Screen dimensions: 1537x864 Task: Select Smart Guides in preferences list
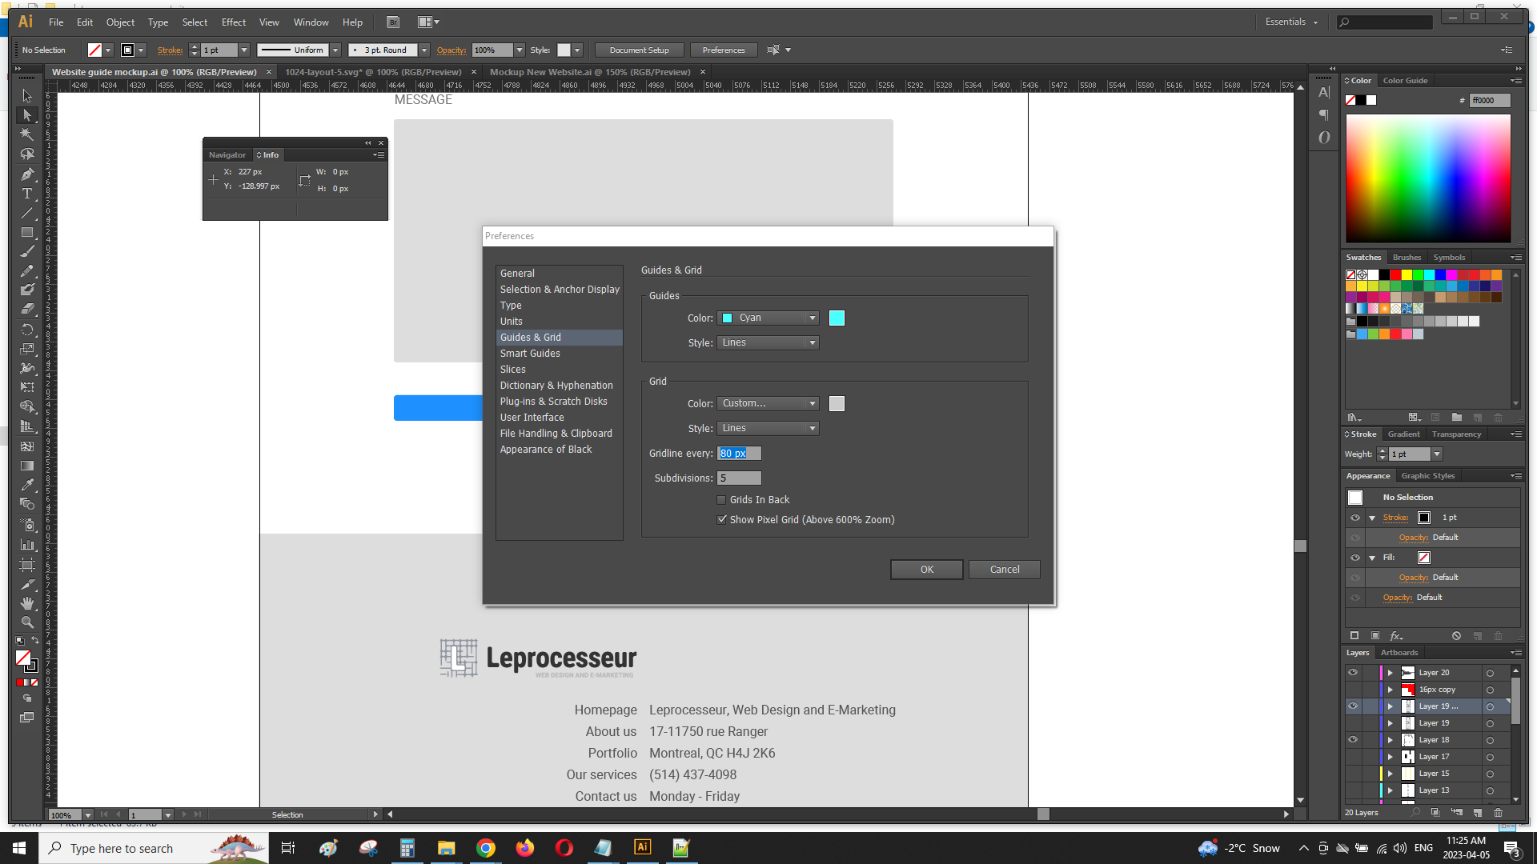click(530, 354)
